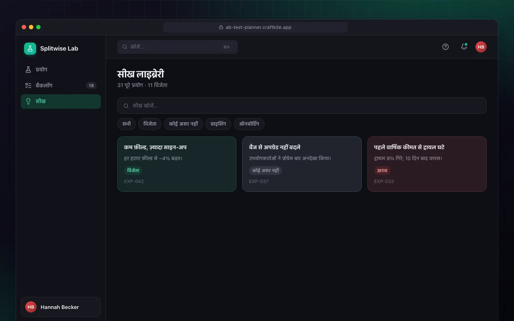Click the Splitwise Lab brand name
This screenshot has height=321, width=514.
59,49
